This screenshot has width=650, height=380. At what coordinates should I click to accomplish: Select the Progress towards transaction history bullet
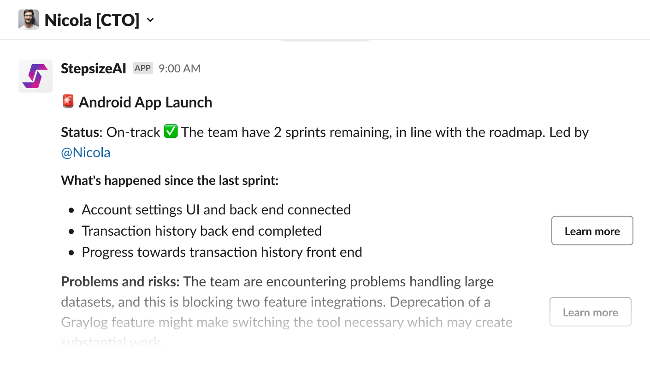222,252
